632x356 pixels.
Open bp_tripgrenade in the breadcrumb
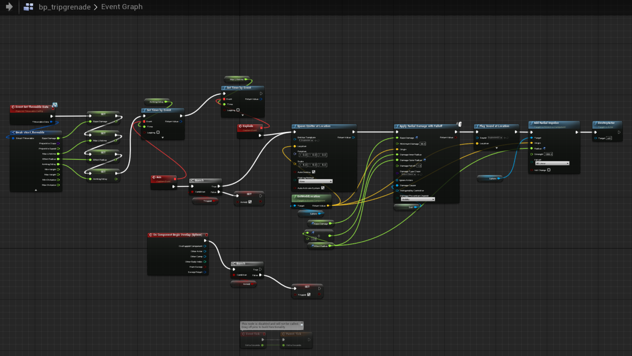[x=64, y=7]
